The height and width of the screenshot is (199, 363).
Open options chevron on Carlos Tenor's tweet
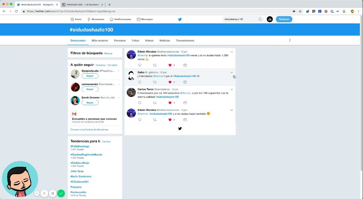(232, 89)
